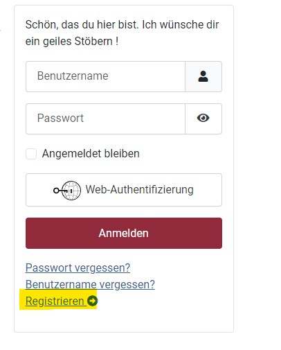
Task: Click the dark red Anmelden button
Action: point(124,233)
